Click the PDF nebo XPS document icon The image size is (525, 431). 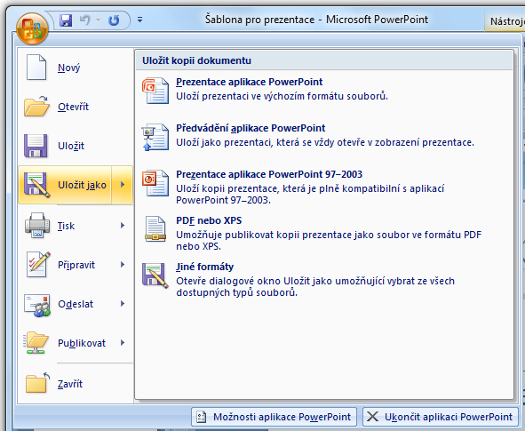(x=155, y=229)
